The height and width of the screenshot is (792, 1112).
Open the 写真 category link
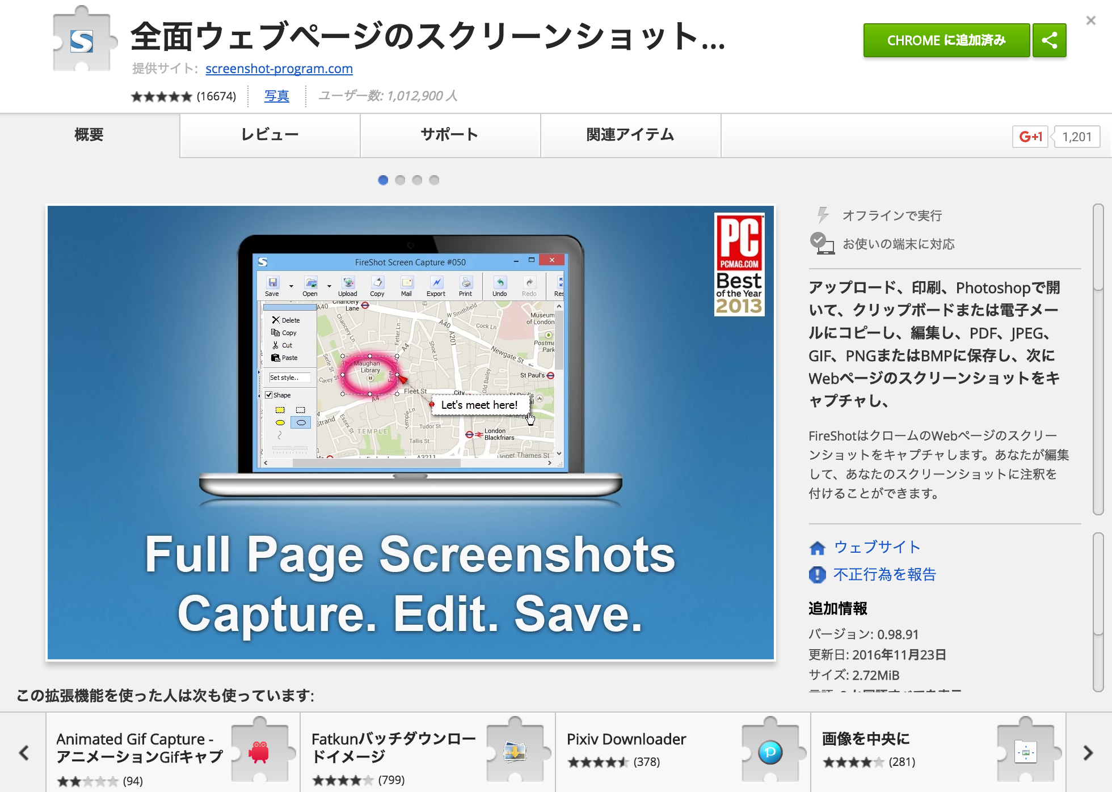[x=276, y=96]
